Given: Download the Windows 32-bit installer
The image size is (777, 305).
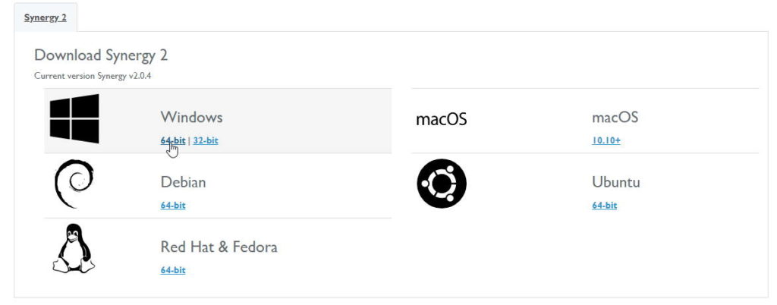Looking at the screenshot, I should (206, 140).
